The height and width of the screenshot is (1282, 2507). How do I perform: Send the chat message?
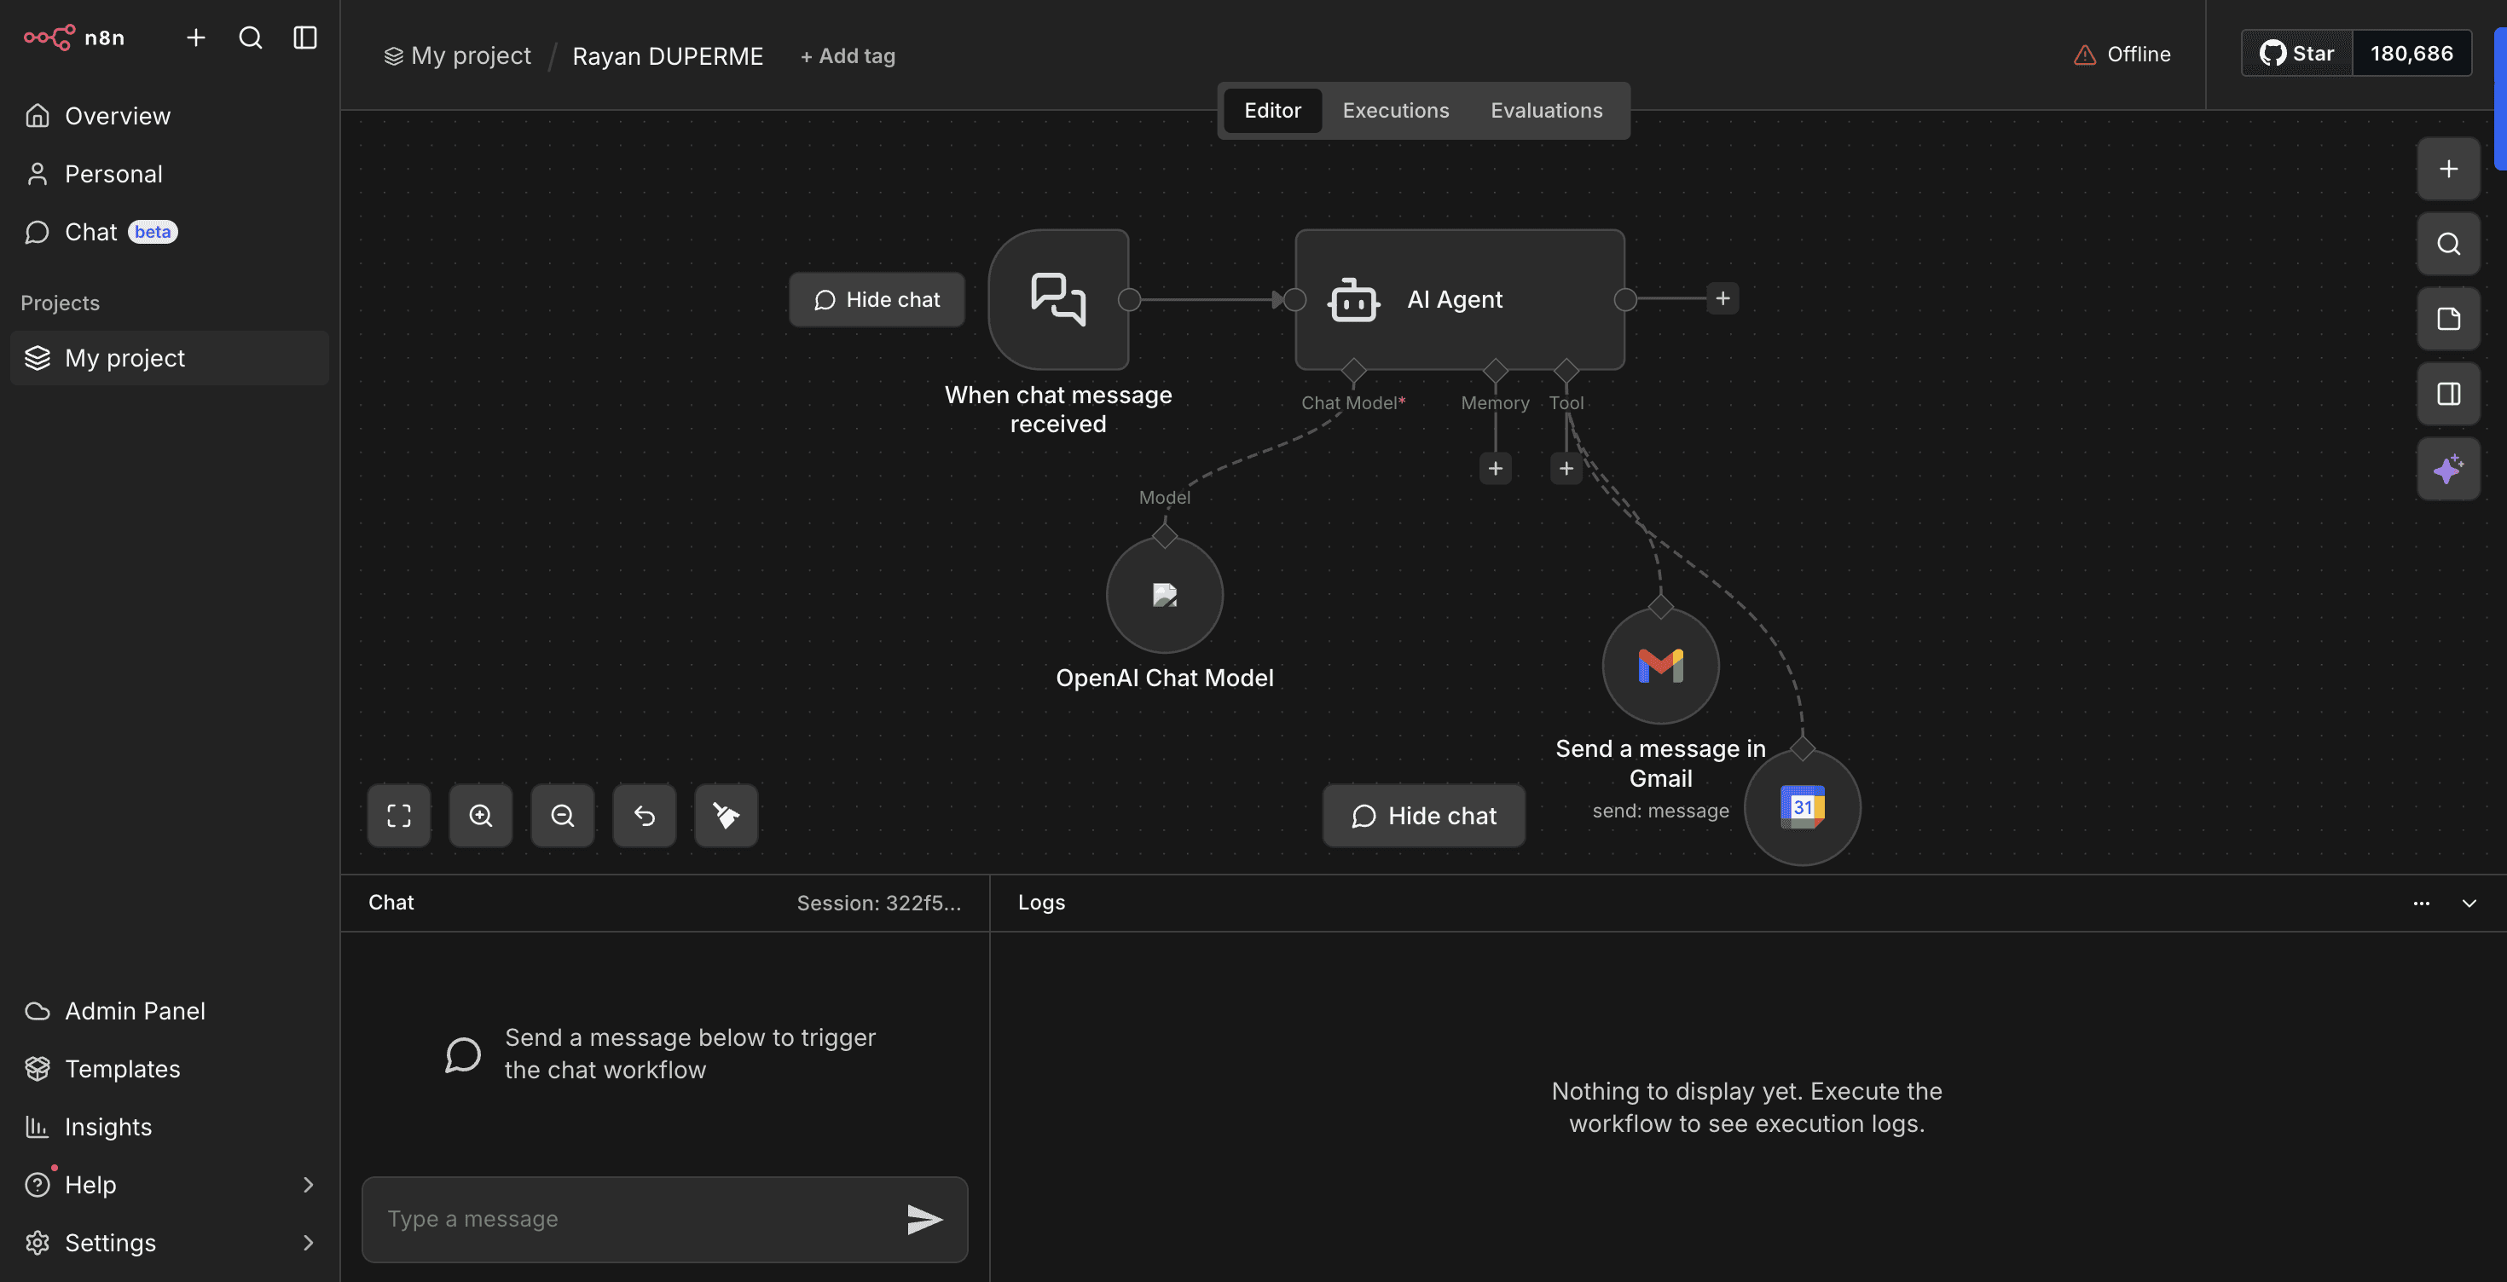[x=924, y=1220]
